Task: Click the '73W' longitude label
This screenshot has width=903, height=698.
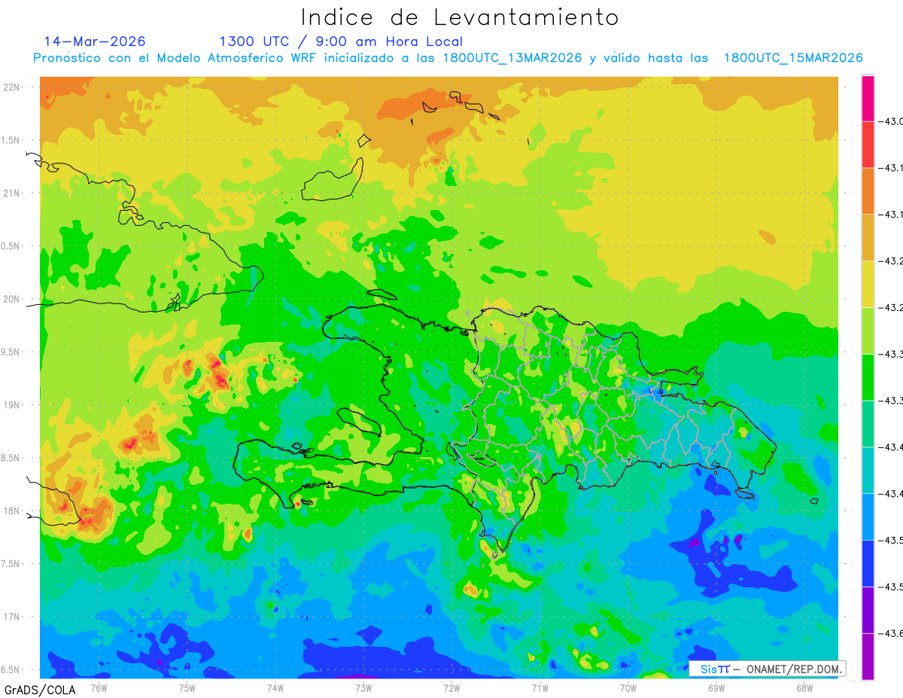Action: 363,687
